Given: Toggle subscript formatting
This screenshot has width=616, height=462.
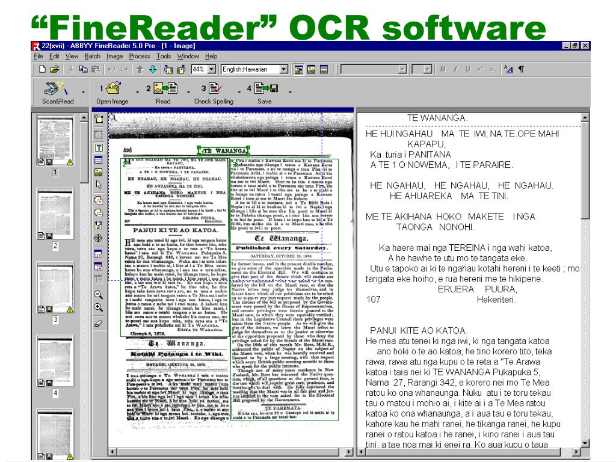Looking at the screenshot, I should (x=492, y=70).
